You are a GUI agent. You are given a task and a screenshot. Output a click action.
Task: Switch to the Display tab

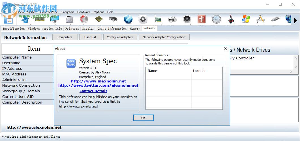[88, 28]
